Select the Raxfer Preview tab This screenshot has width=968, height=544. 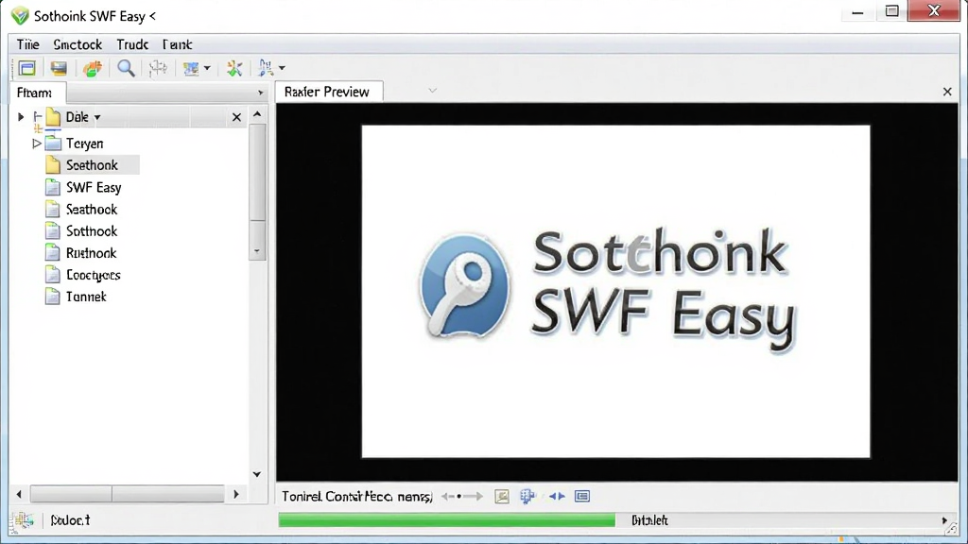click(x=329, y=92)
